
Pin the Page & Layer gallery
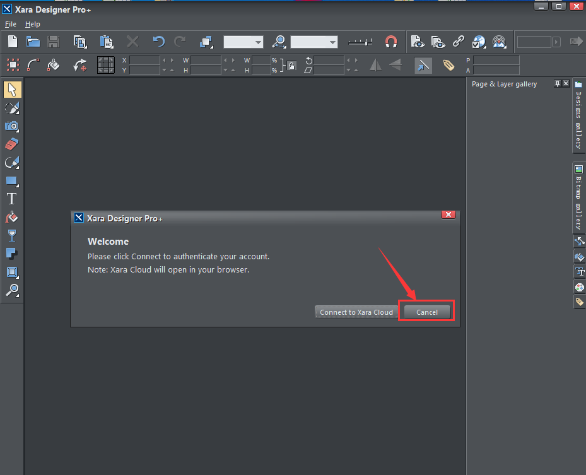(557, 84)
